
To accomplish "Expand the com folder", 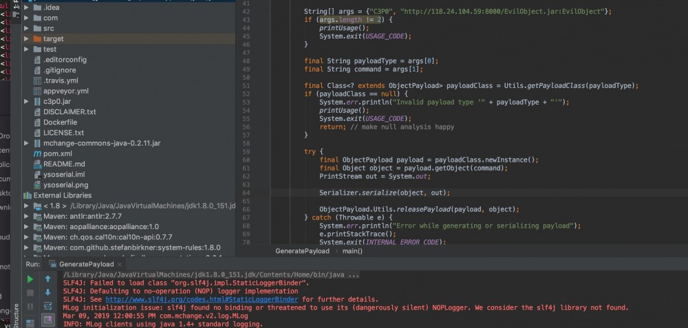I will [x=26, y=18].
